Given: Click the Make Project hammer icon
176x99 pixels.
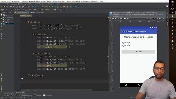Looking at the screenshot, I should (x=39, y=7).
